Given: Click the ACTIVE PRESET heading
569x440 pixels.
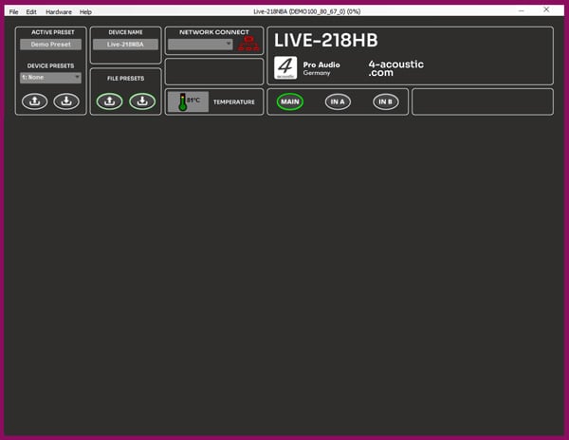Looking at the screenshot, I should [52, 32].
